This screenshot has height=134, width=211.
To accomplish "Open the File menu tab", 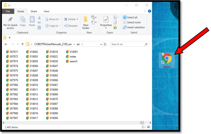I will 8,11.
